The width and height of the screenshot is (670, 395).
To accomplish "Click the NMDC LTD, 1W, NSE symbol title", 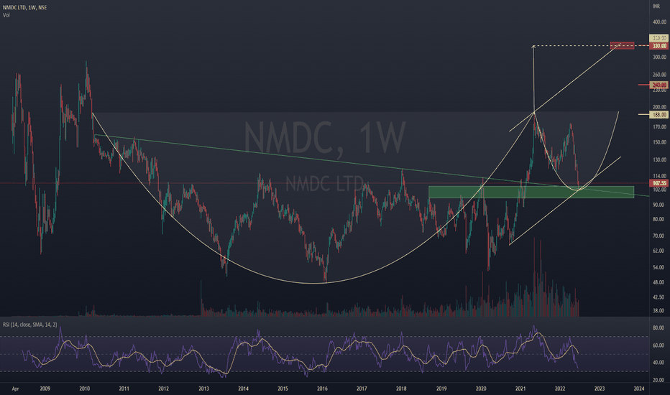I will [25, 8].
